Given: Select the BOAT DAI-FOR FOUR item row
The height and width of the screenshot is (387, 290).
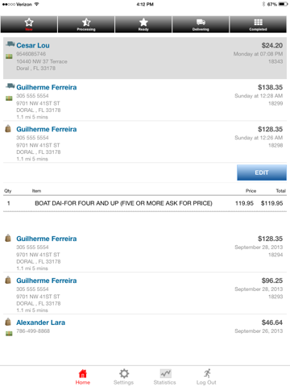Looking at the screenshot, I should [x=145, y=203].
